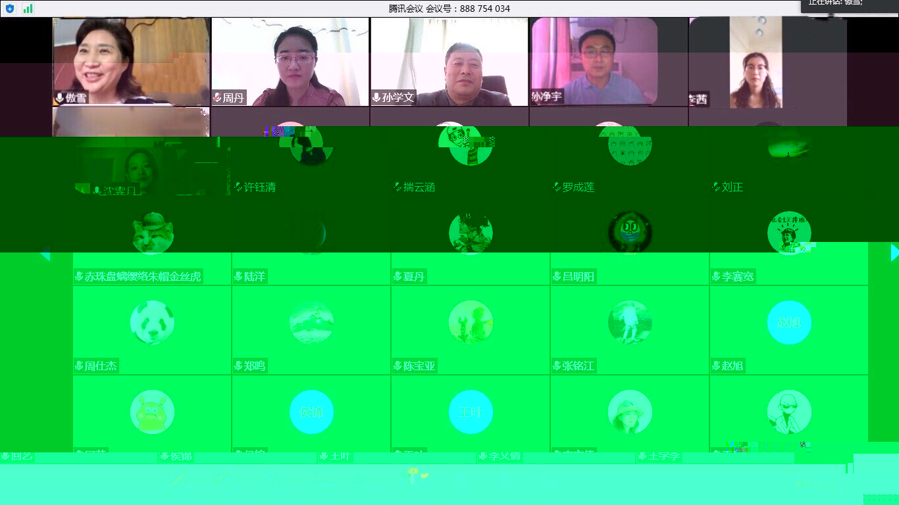The width and height of the screenshot is (899, 505).
Task: Click the blue meeting security shield icon
Action: pyautogui.click(x=10, y=9)
